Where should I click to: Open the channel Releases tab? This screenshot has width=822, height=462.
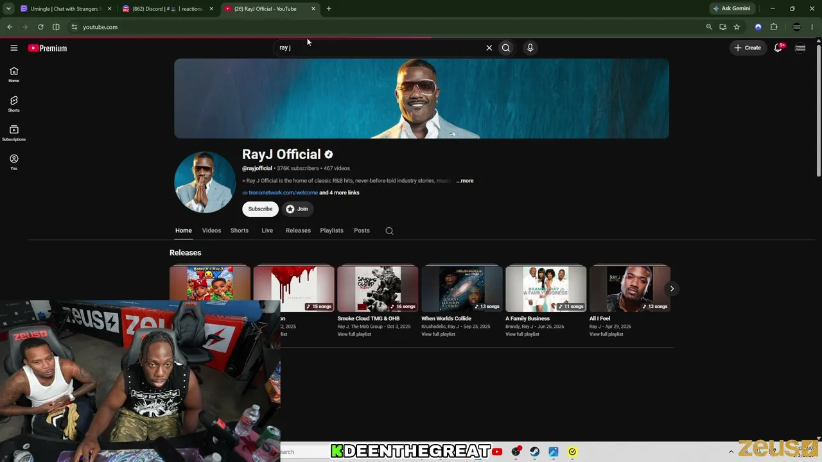click(298, 230)
